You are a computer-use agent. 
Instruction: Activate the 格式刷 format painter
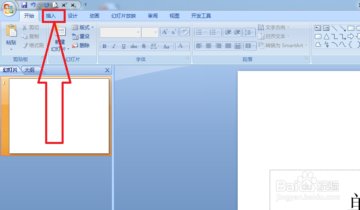(33, 46)
